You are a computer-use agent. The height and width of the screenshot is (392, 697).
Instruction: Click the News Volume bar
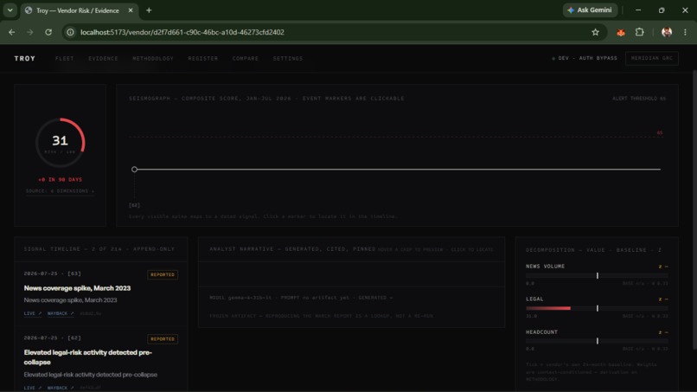597,276
